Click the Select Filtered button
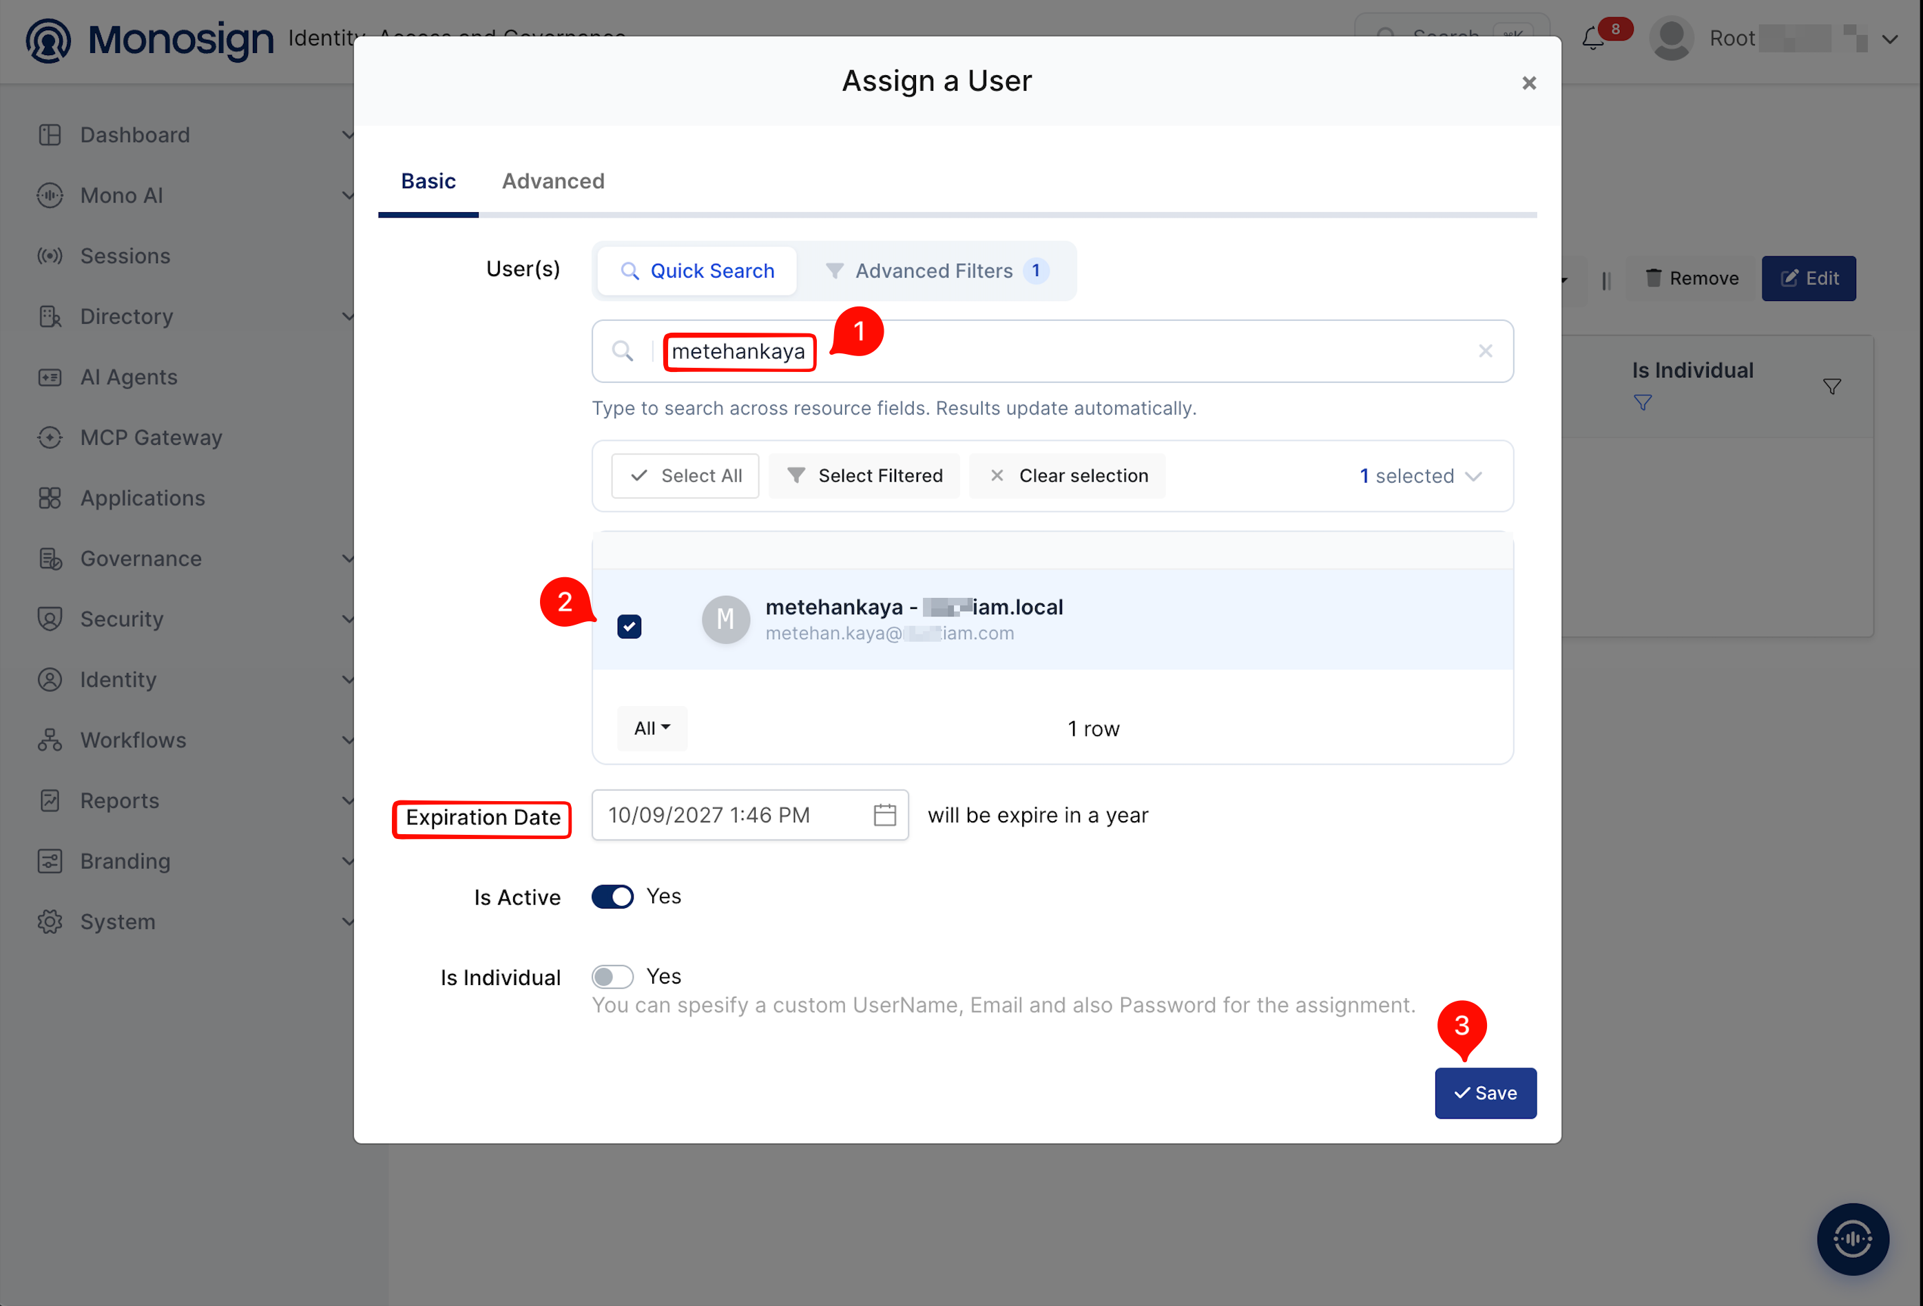Viewport: 1923px width, 1306px height. click(864, 476)
